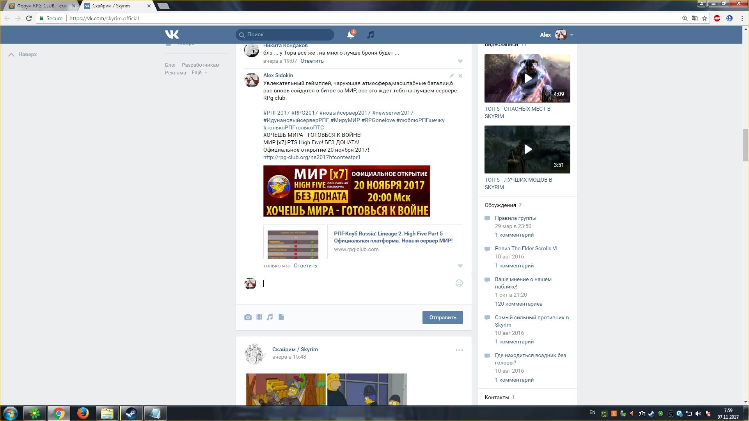Play the ТОП 5 опасных мест video

(x=527, y=78)
